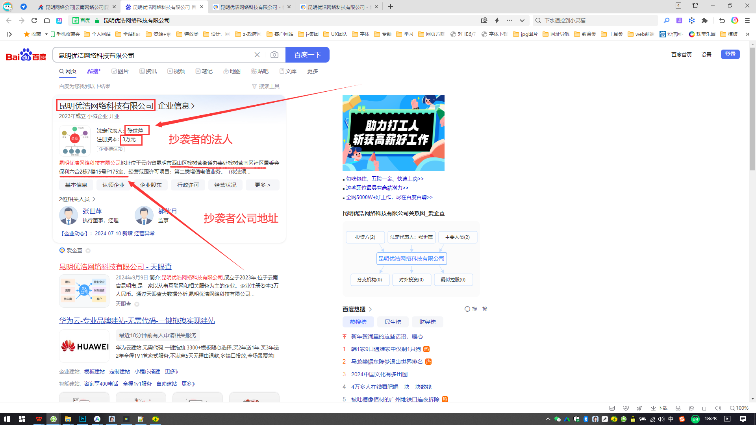Click the camera image search icon
756x425 pixels.
tap(274, 55)
